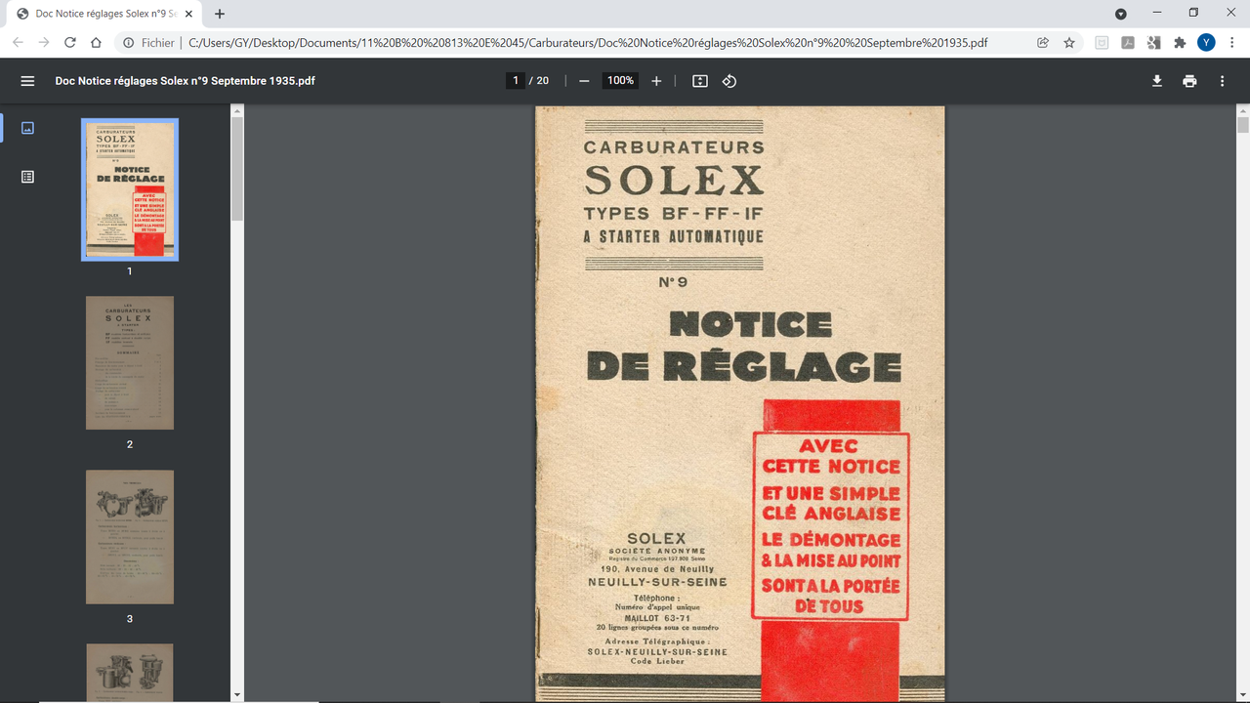Click "NEUILLY-SUR-SEINE" address line
The height and width of the screenshot is (703, 1250).
[657, 582]
